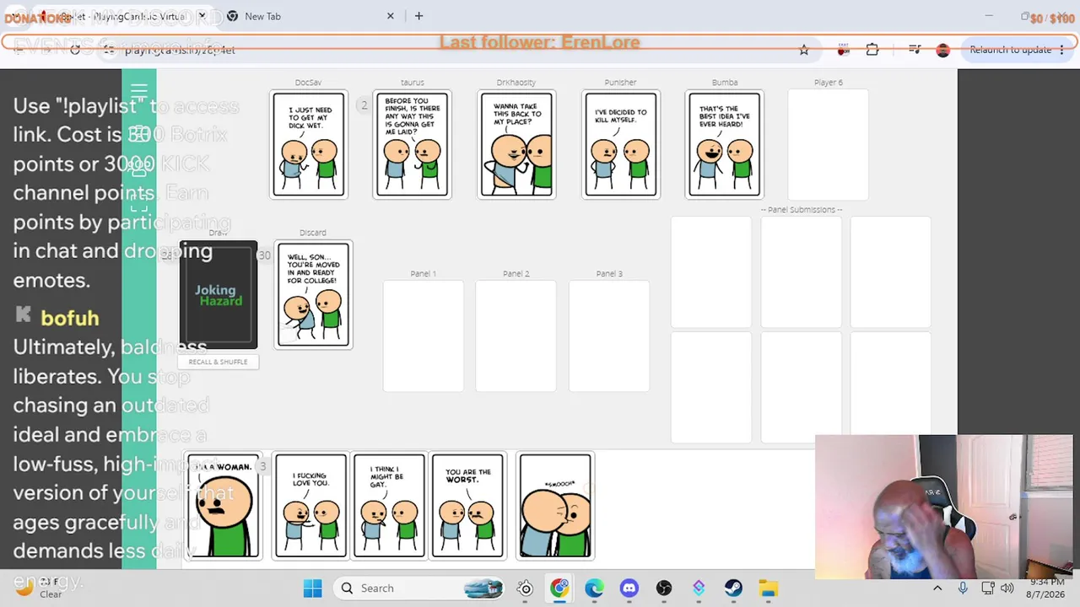Screen dimensions: 1080x607
Task: Bookmark this page with the star icon
Action: [x=804, y=51]
